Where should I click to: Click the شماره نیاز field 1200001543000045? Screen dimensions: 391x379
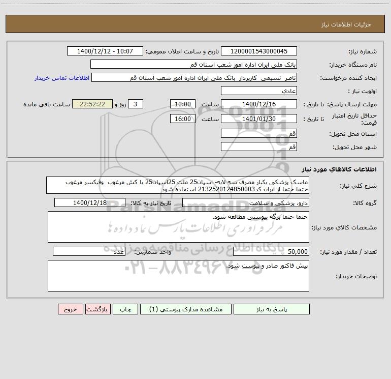(x=259, y=51)
